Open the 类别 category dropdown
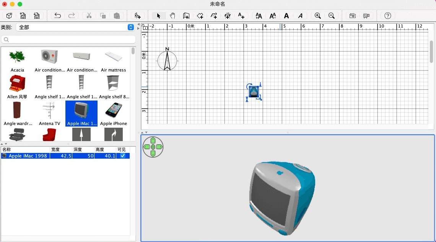Viewport: 436px width, 242px height. [130, 27]
